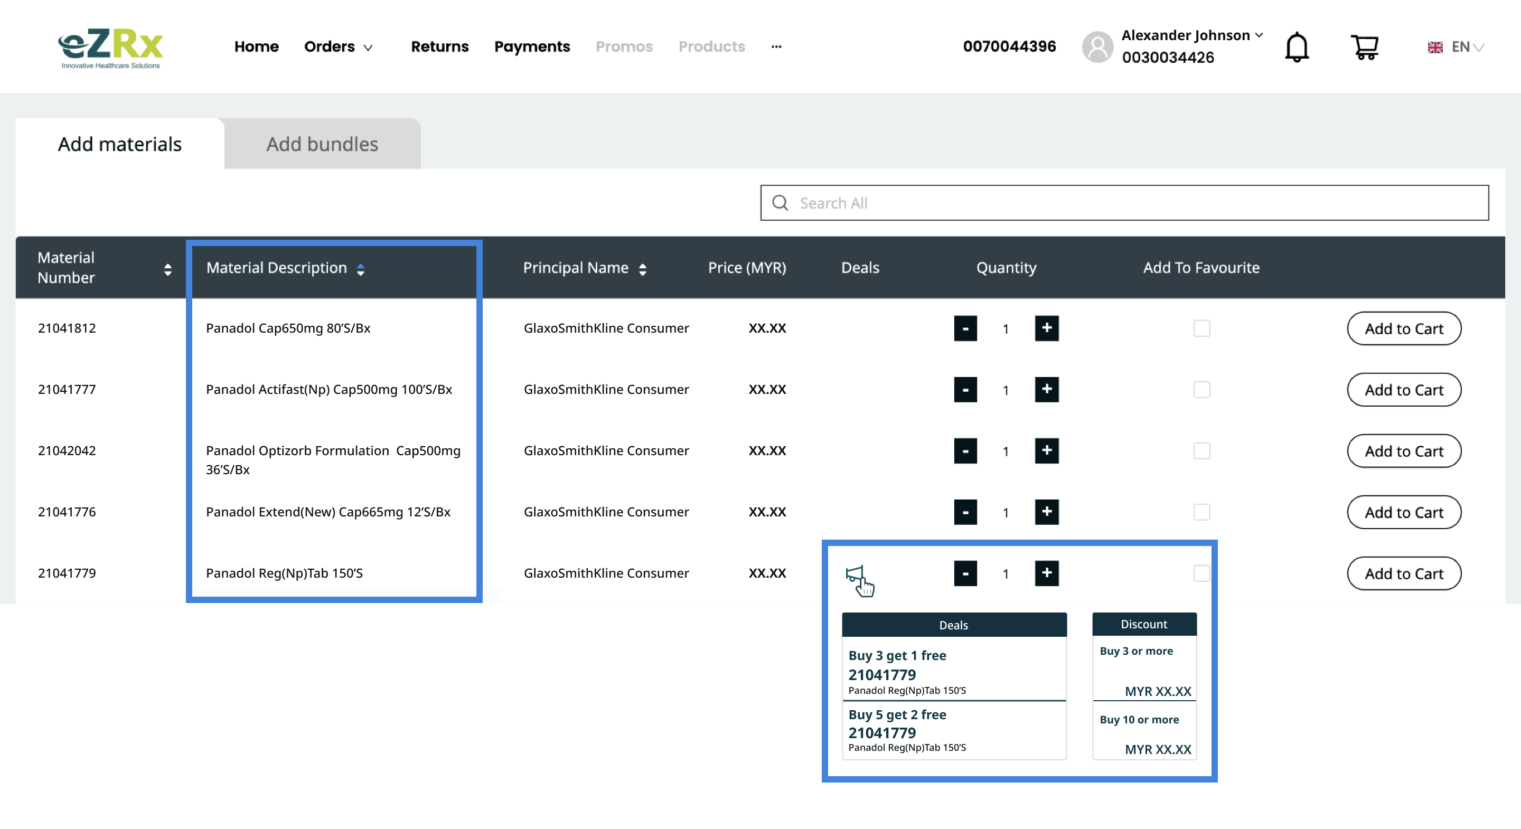Tick favourite checkbox for material 21041779
This screenshot has width=1521, height=829.
(1201, 573)
